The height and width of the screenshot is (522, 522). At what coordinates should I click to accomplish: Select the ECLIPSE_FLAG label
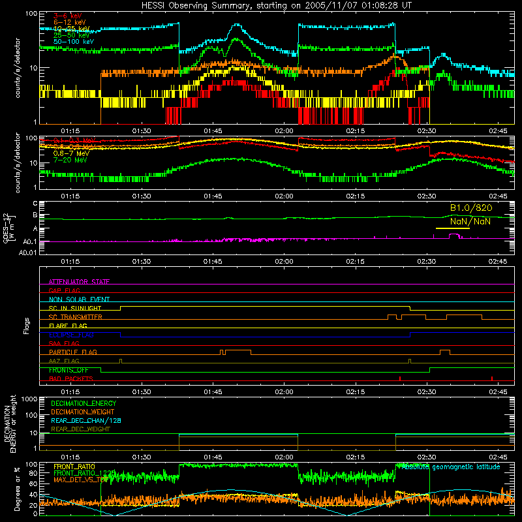[x=71, y=335]
